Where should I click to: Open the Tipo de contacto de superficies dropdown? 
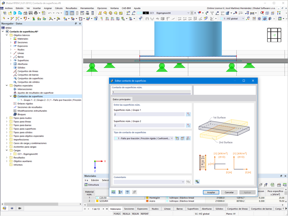pyautogui.click(x=143, y=138)
